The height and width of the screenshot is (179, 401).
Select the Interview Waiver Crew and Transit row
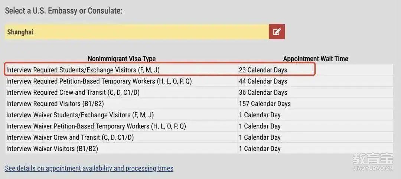[x=199, y=137]
